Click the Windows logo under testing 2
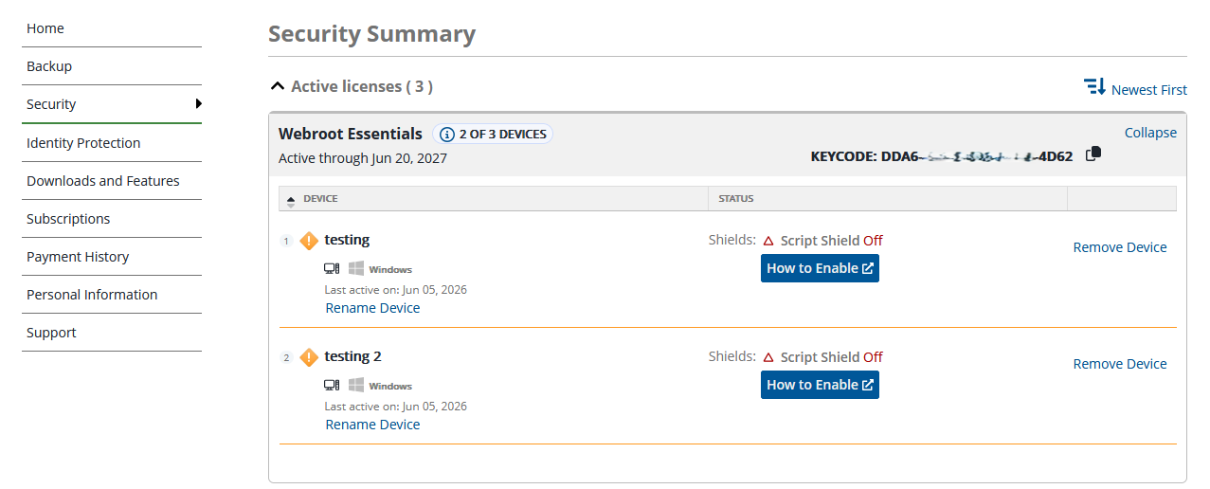 [356, 386]
